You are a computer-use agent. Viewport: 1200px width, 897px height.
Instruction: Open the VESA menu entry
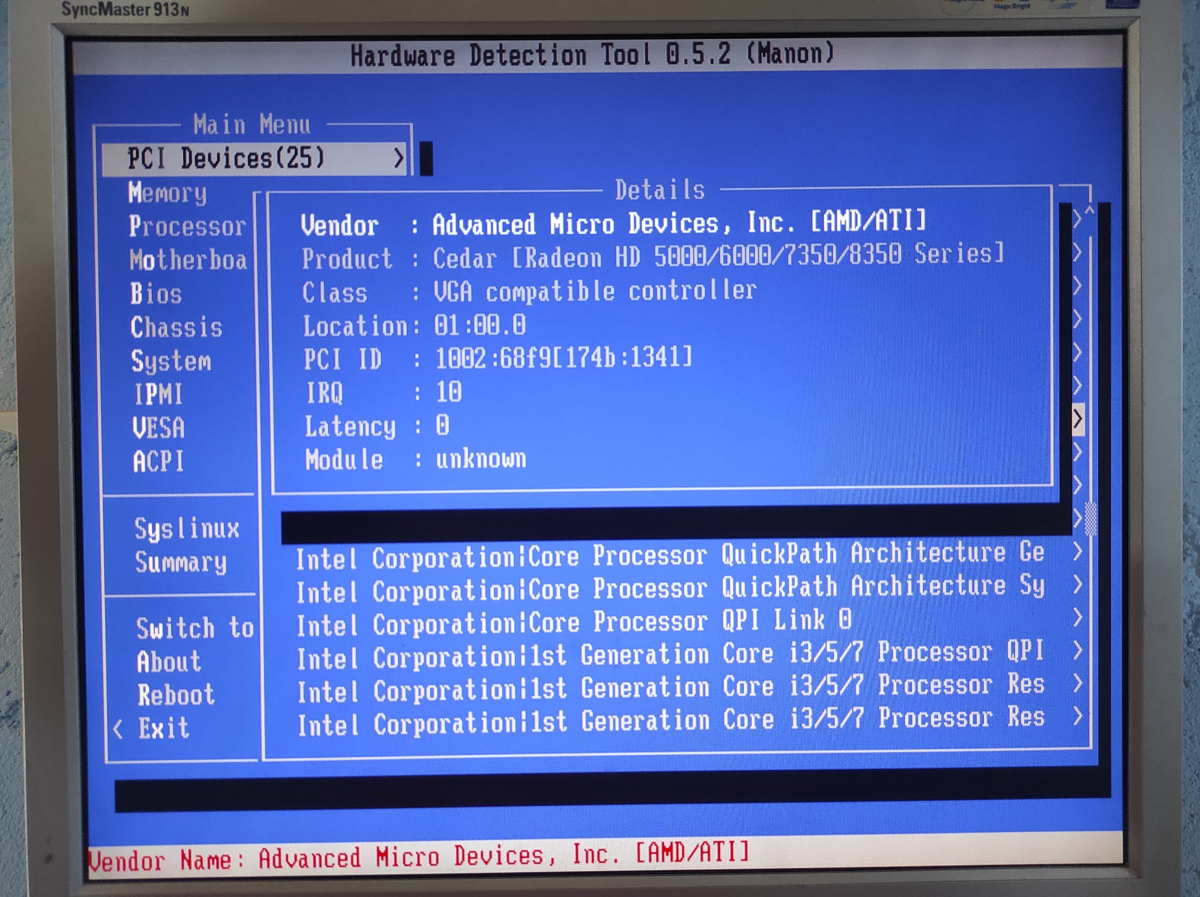tap(158, 428)
